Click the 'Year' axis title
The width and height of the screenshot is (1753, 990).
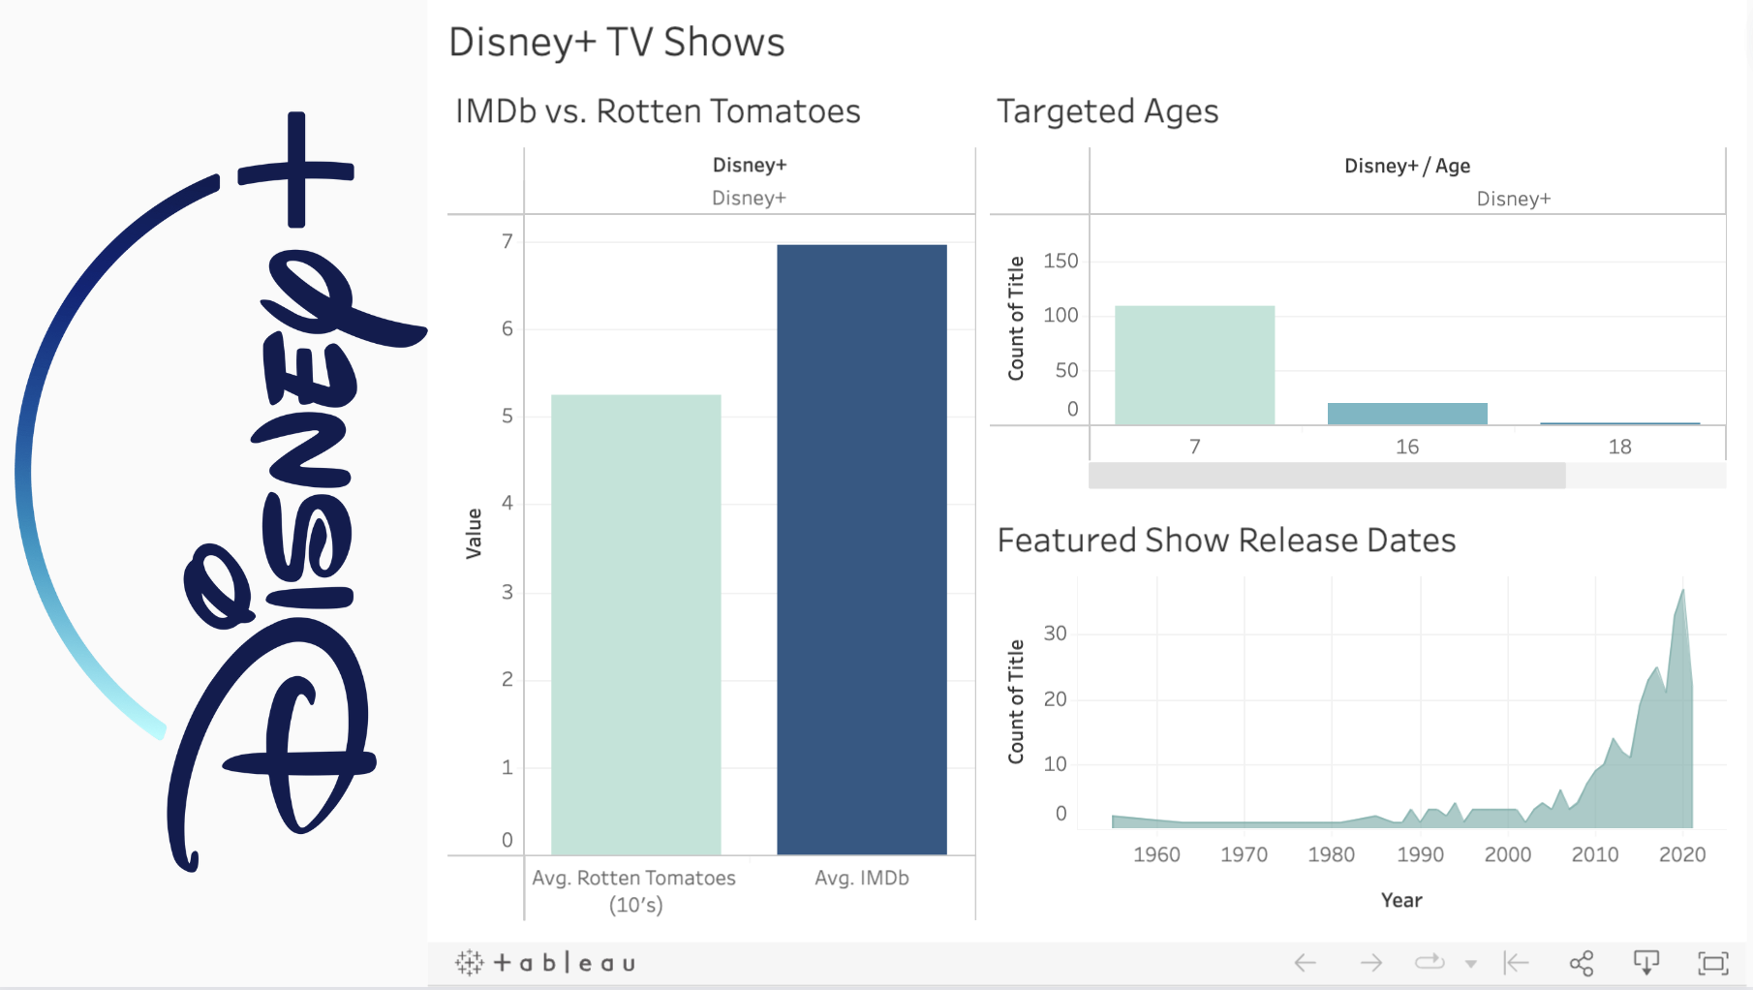tap(1401, 900)
